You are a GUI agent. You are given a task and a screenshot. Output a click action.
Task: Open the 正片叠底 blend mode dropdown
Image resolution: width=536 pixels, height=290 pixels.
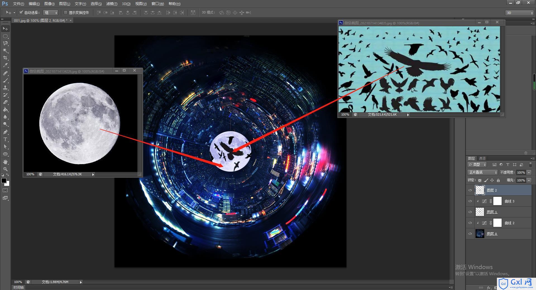(482, 172)
